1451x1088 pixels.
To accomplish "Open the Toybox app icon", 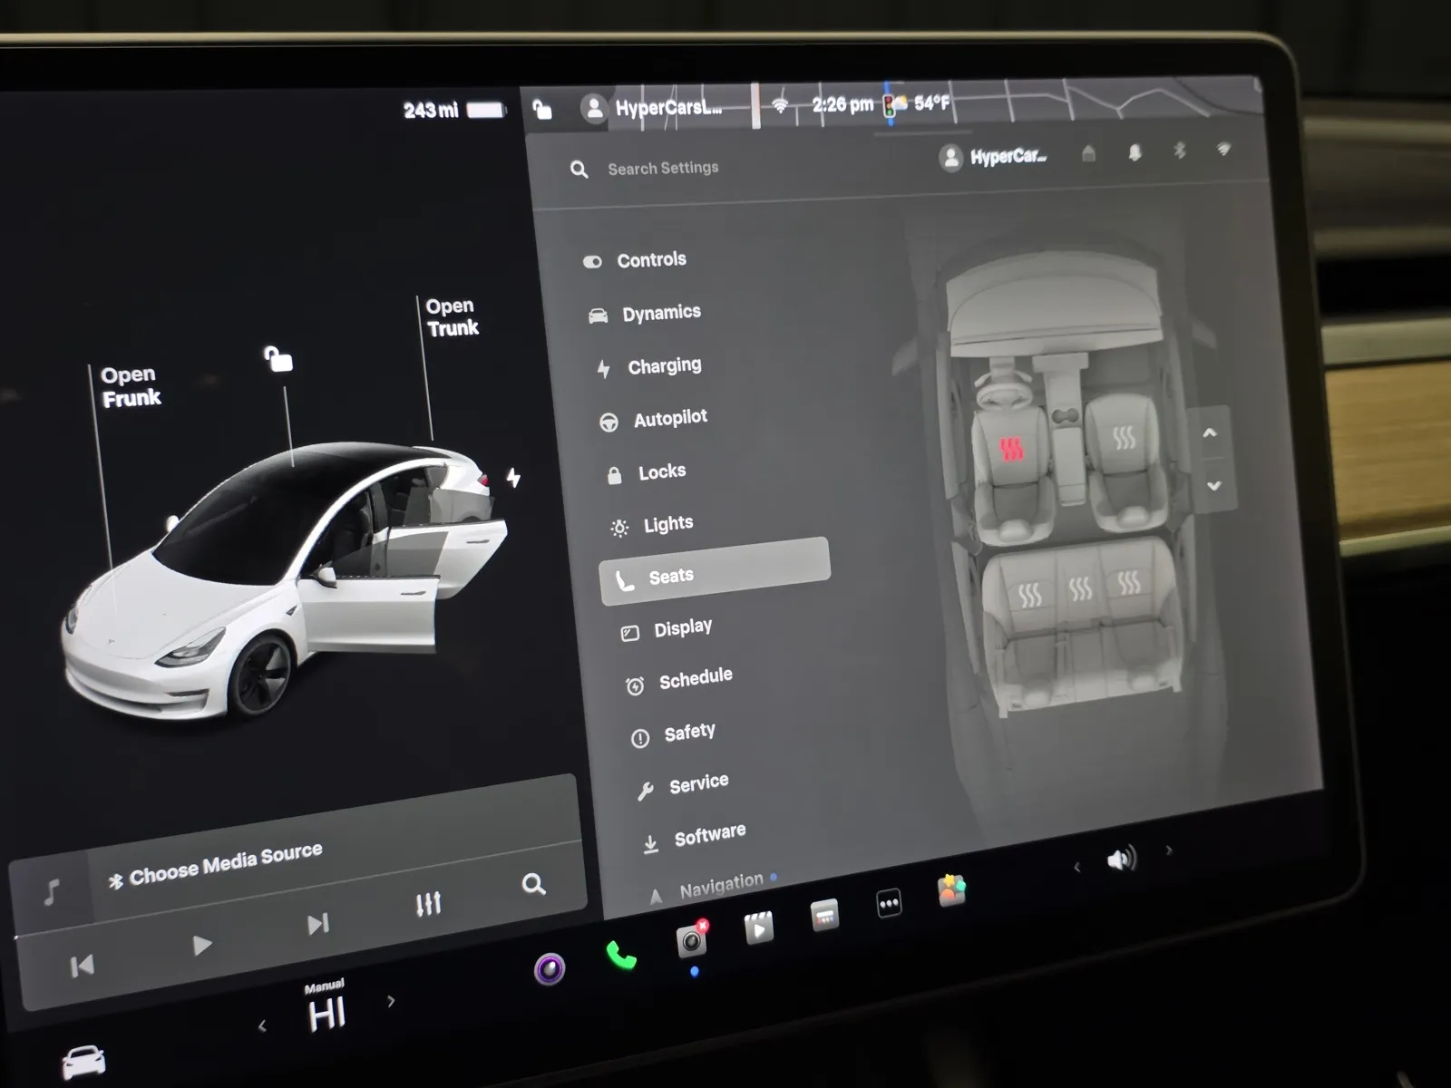I will tap(951, 891).
